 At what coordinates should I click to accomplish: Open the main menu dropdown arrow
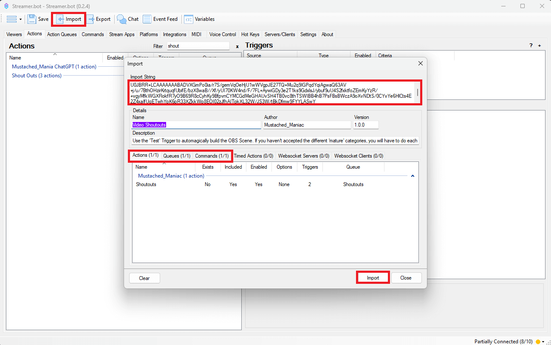coord(20,20)
